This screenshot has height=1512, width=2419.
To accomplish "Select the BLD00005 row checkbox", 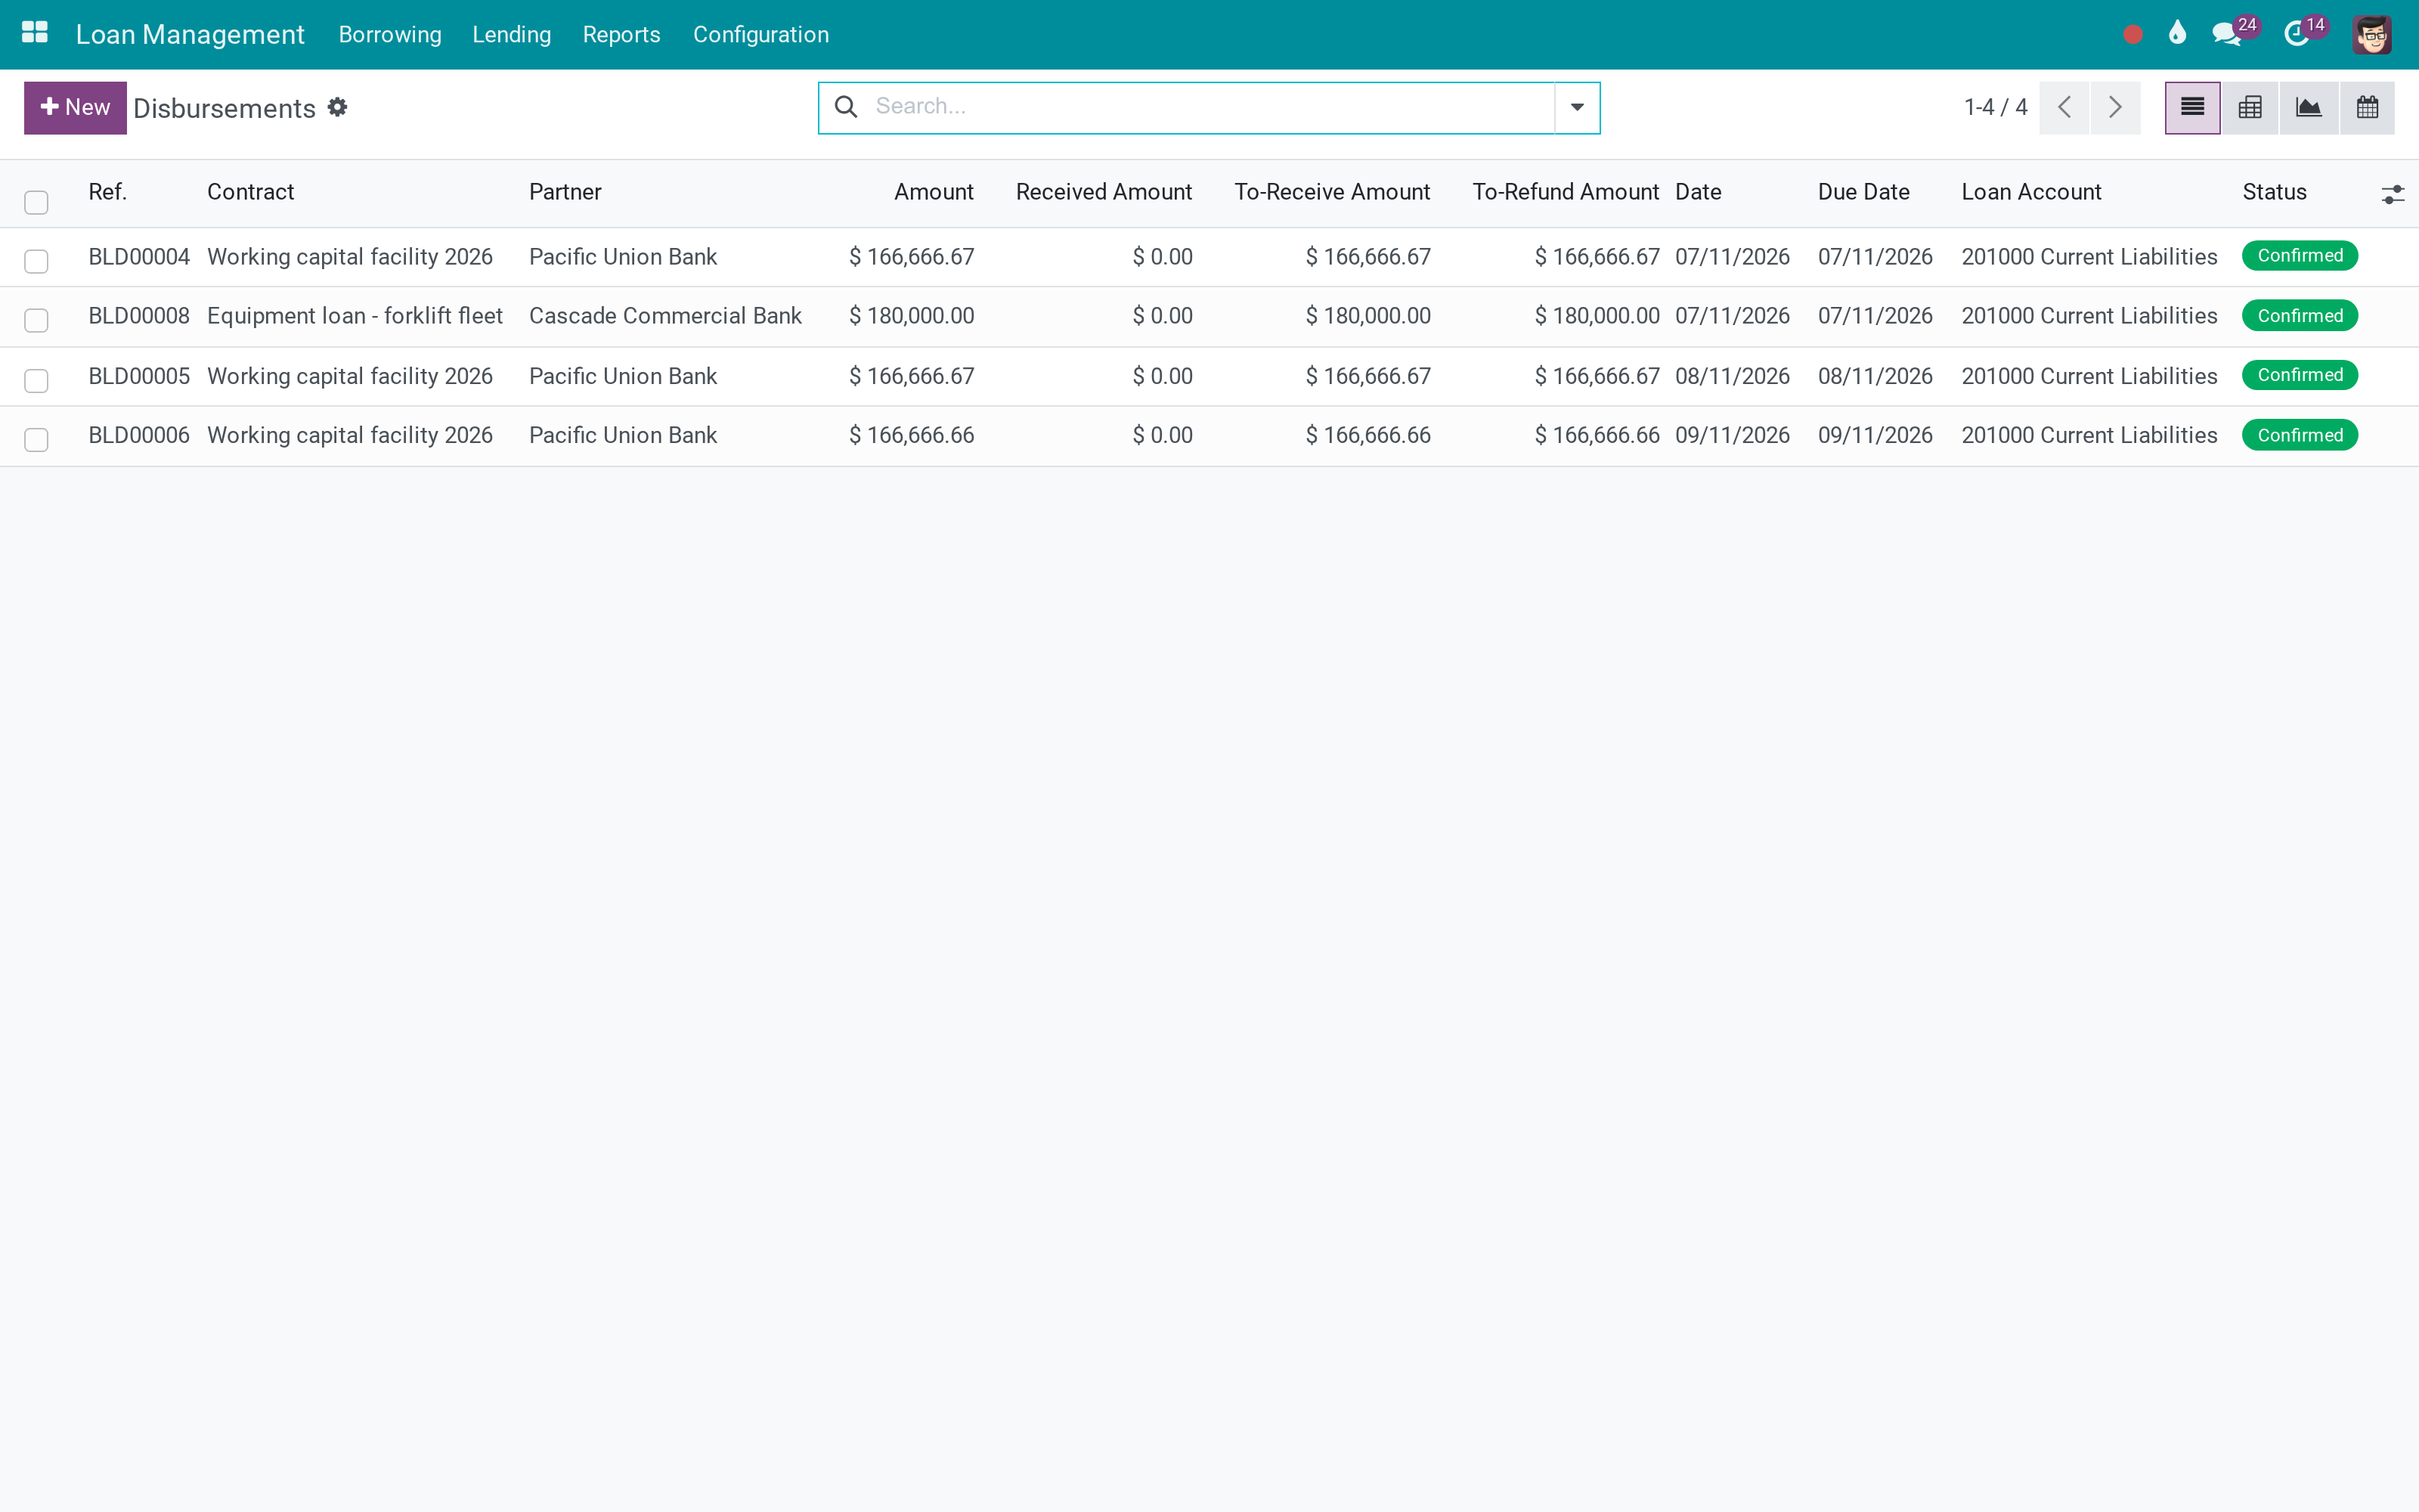I will pos(36,380).
